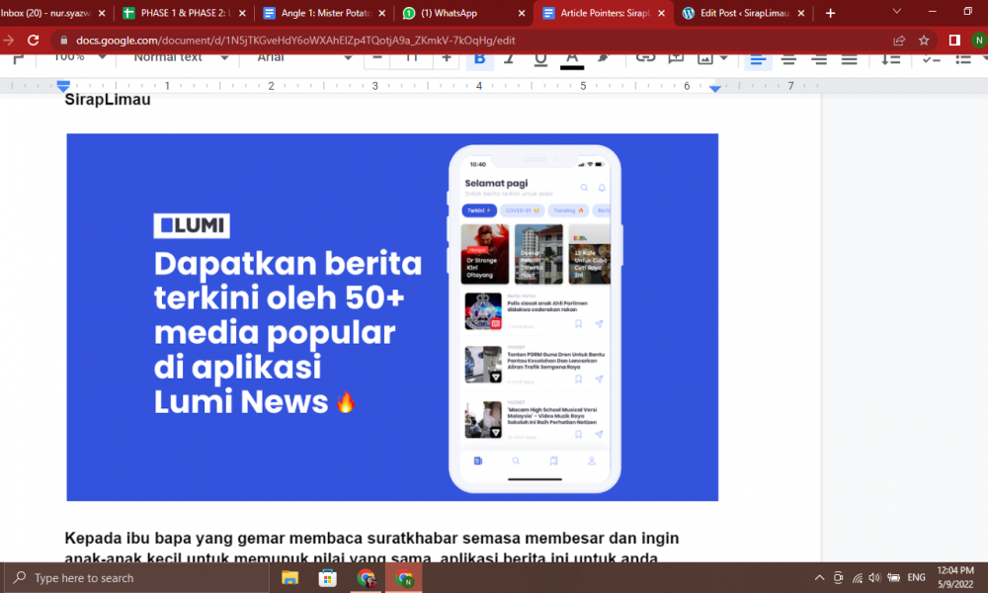Toggle italic formatting
The height and width of the screenshot is (593, 988).
coord(510,59)
